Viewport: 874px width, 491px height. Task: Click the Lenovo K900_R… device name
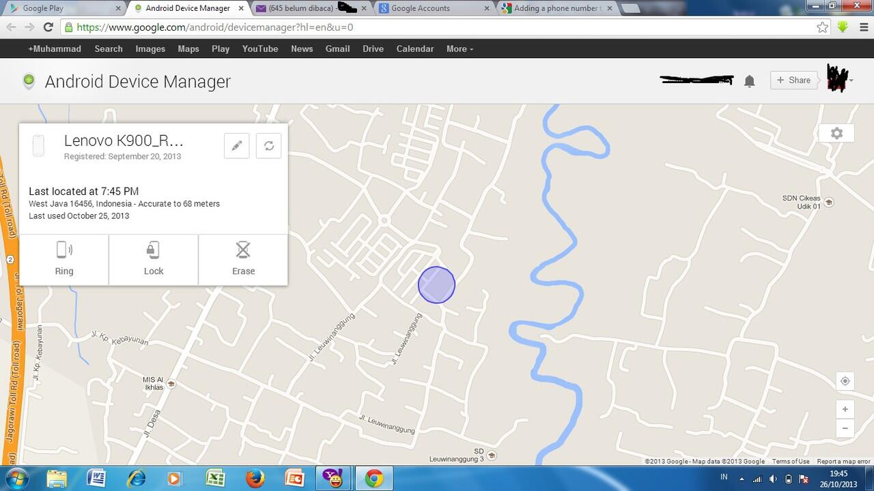pos(124,140)
